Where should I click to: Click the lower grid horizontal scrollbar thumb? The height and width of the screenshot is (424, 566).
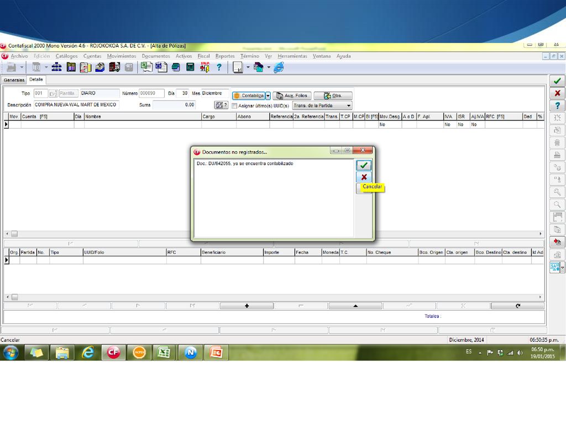15,297
